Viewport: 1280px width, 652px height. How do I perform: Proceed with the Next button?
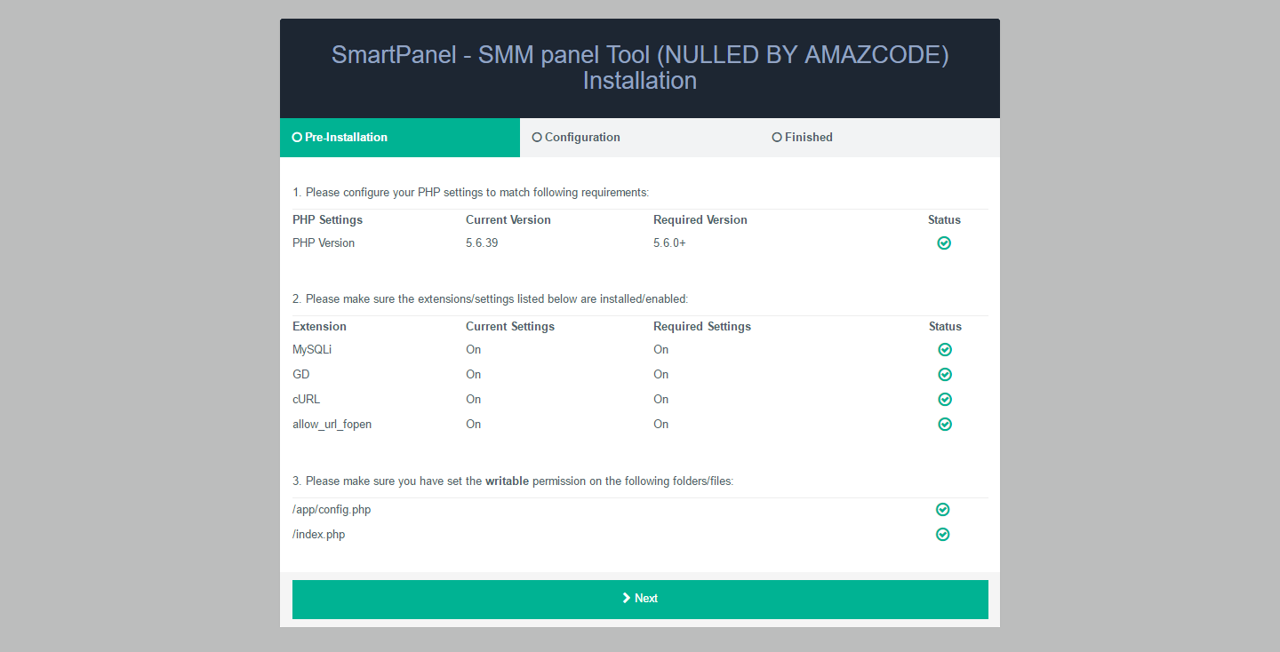click(x=640, y=599)
